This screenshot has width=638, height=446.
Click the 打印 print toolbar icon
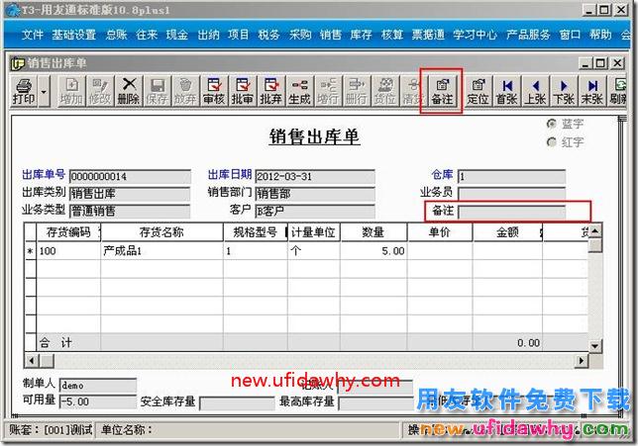coord(24,91)
